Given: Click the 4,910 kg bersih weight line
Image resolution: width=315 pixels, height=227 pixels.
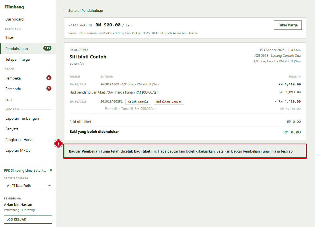Looking at the screenshot, I should (277, 61).
